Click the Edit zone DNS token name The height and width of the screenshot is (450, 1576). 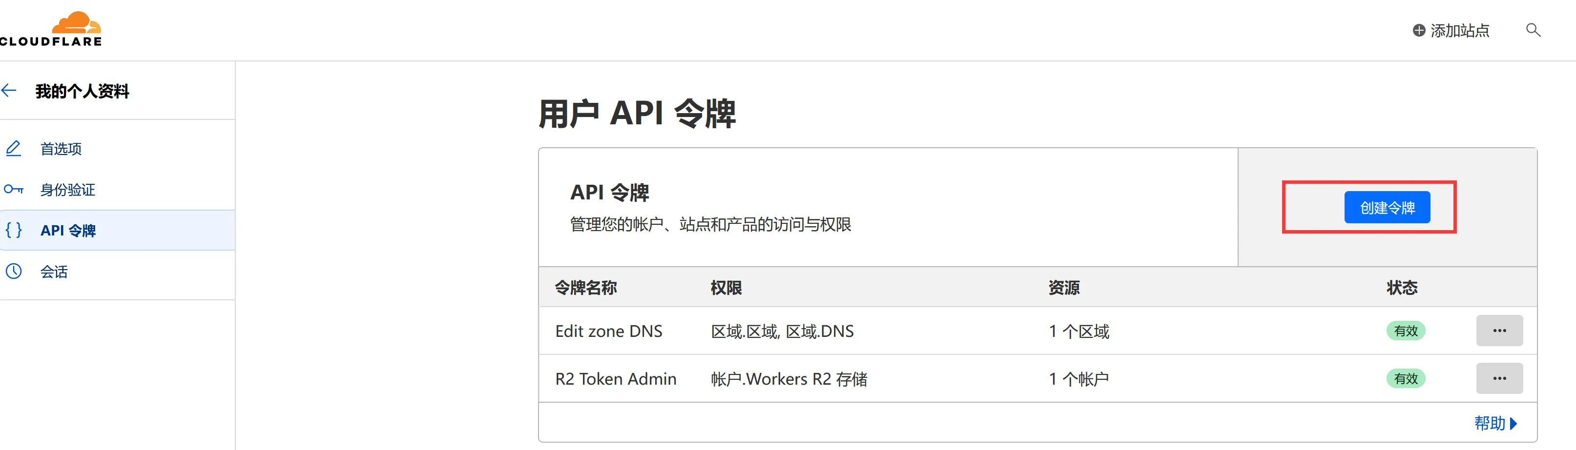(x=608, y=331)
